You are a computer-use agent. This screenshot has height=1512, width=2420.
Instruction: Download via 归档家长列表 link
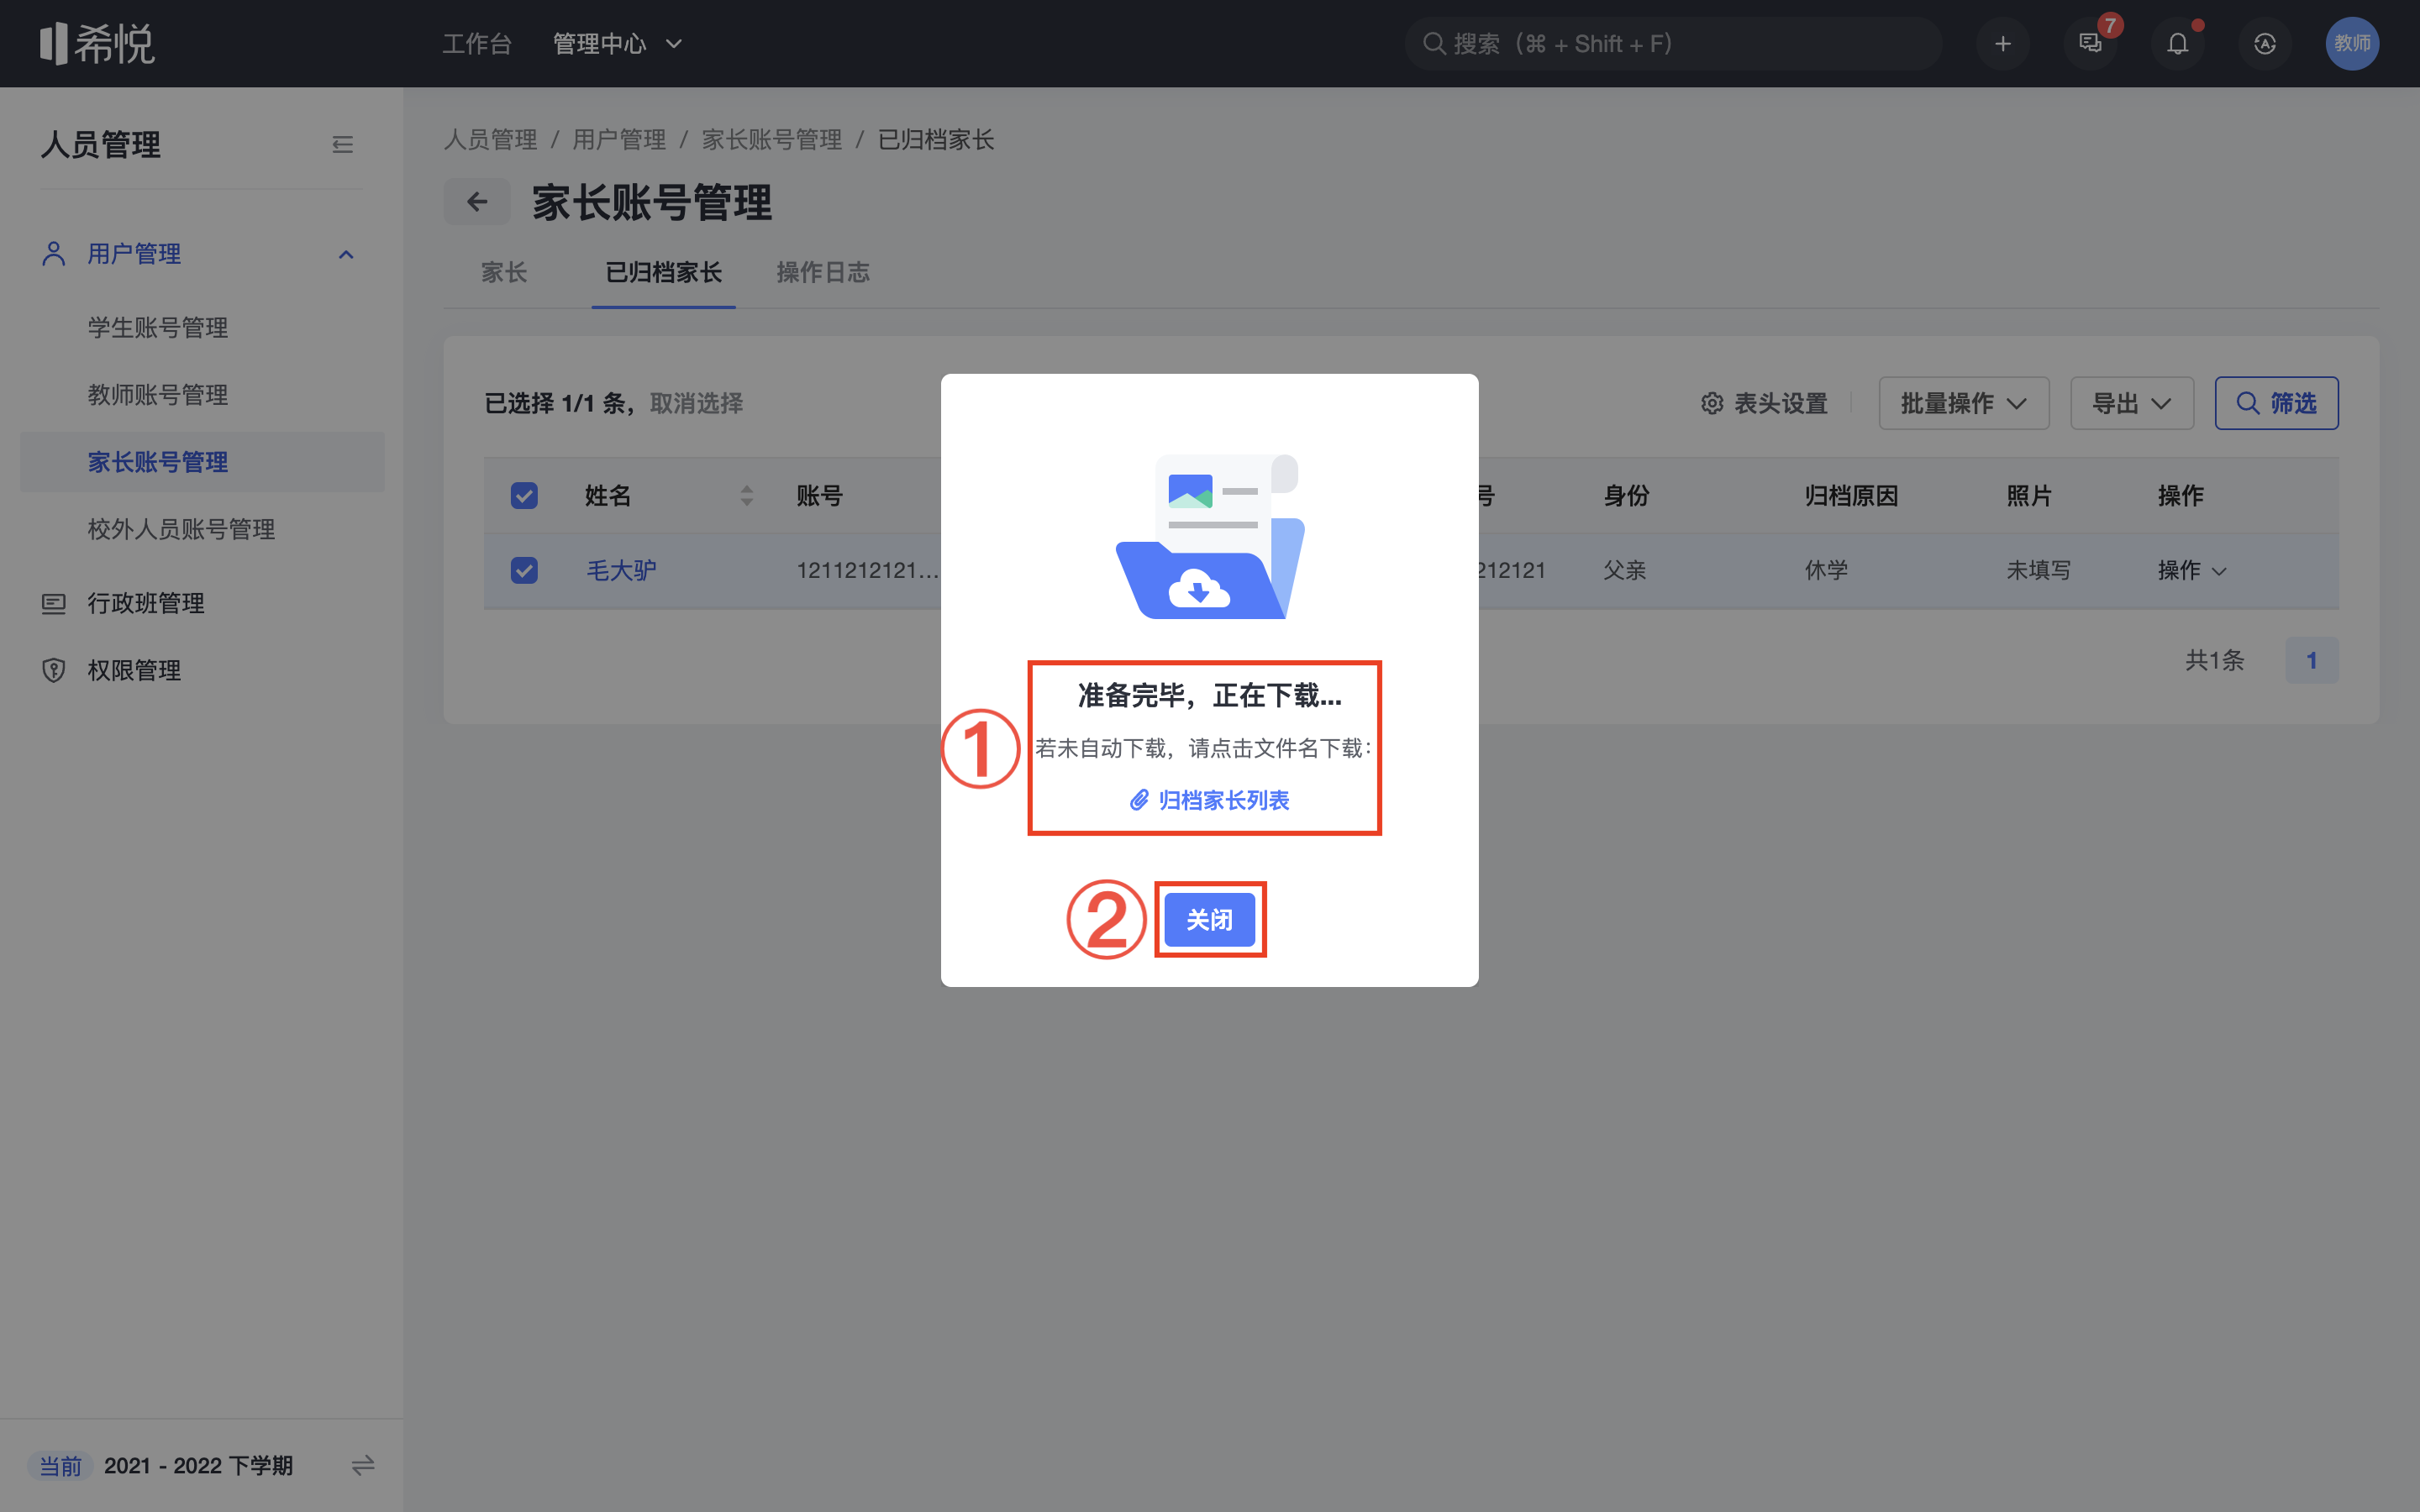pos(1223,800)
